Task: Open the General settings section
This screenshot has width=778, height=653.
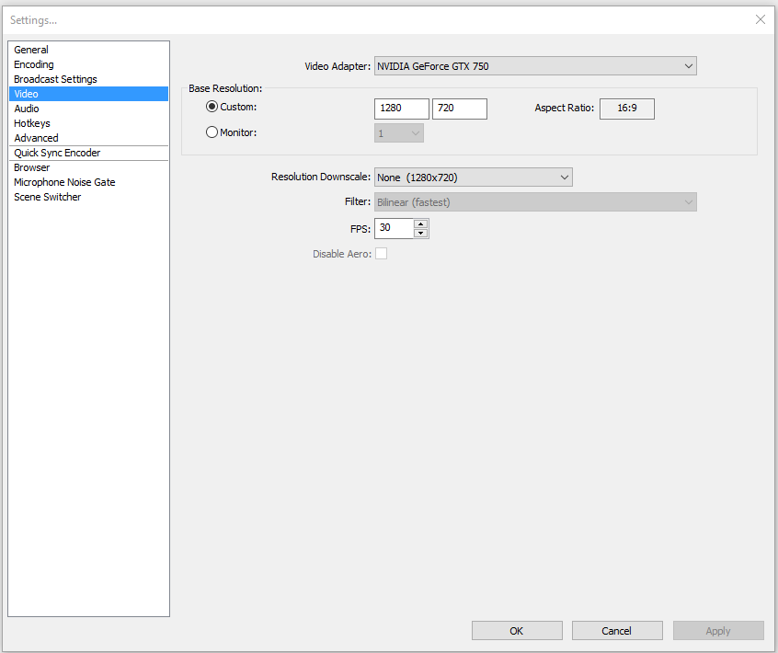Action: coord(88,50)
